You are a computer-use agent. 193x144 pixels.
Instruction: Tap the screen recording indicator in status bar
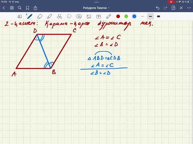tap(171, 2)
